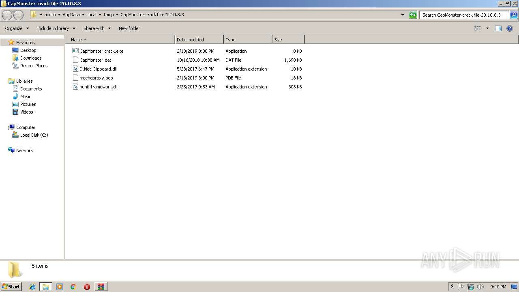Click the Refresh button beside address bar

(413, 15)
